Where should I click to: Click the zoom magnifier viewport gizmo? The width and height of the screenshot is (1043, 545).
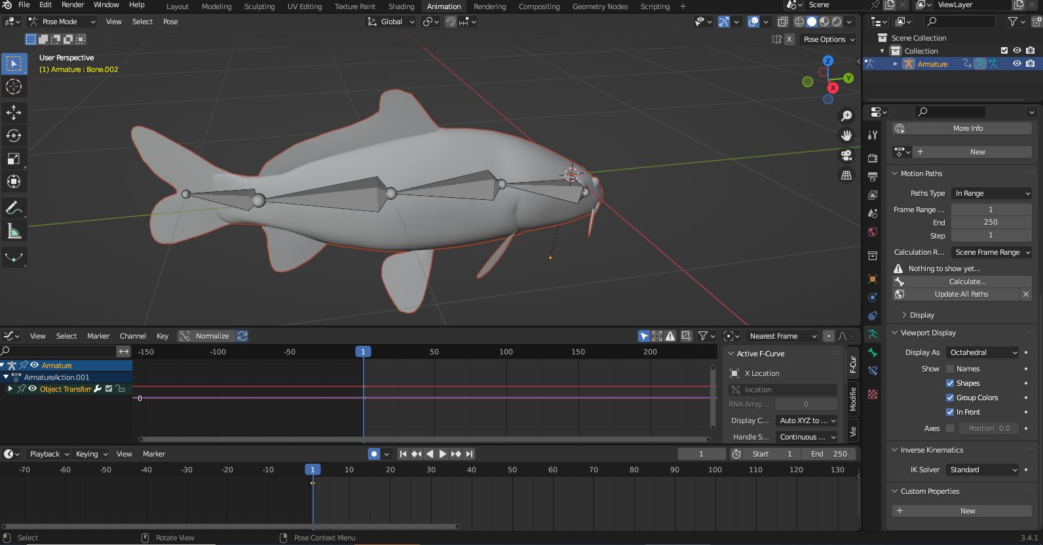coord(846,116)
